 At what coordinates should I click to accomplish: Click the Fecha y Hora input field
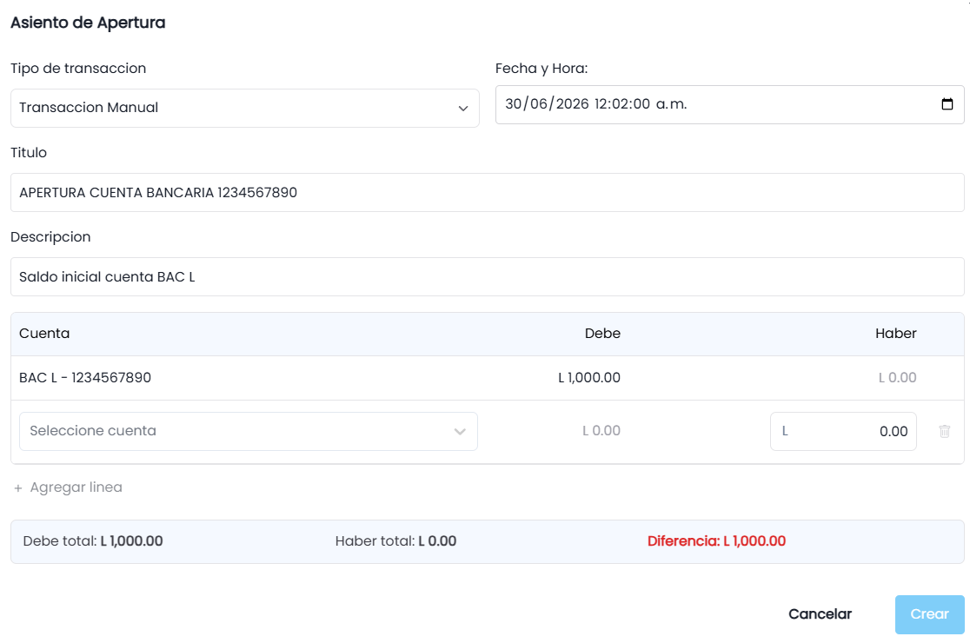tap(729, 104)
